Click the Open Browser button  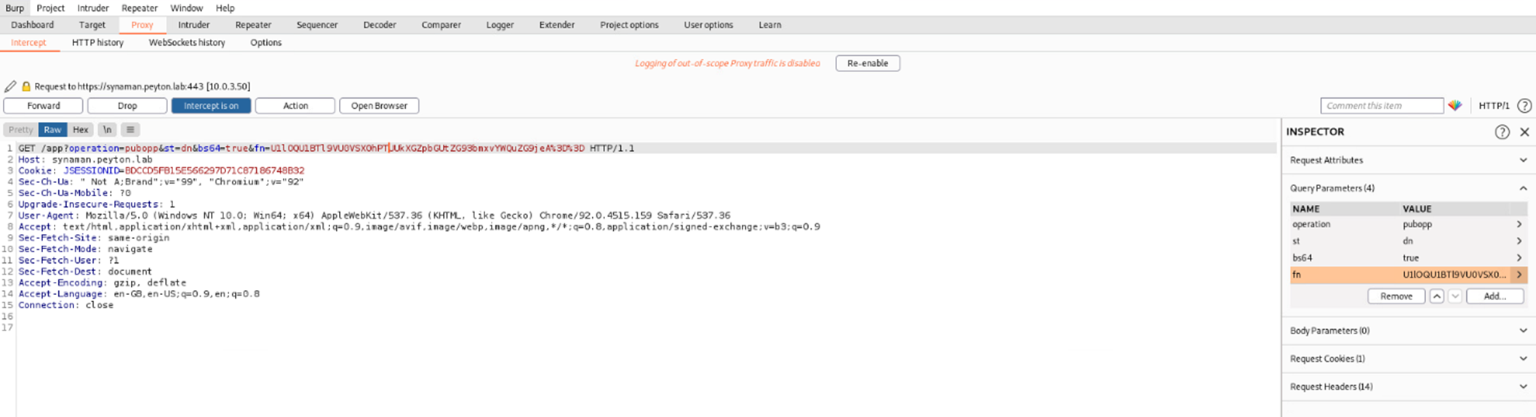click(x=379, y=105)
